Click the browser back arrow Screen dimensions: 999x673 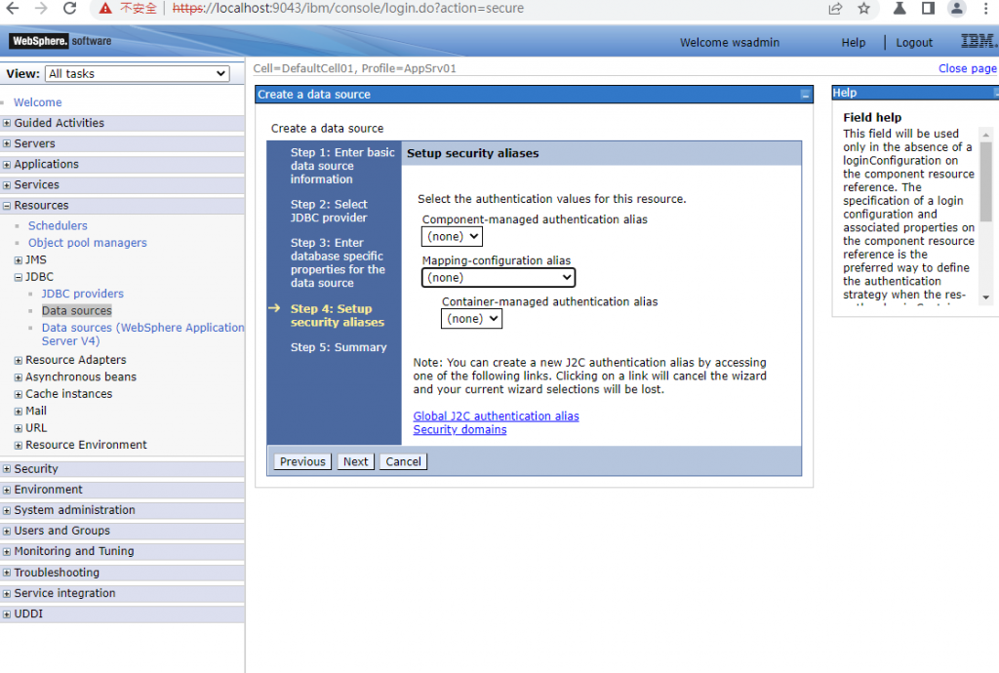(12, 8)
